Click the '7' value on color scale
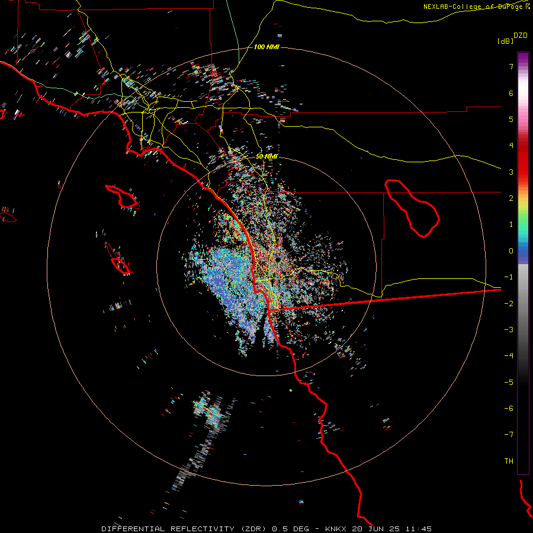Screen dimensions: 533x533 coord(511,66)
